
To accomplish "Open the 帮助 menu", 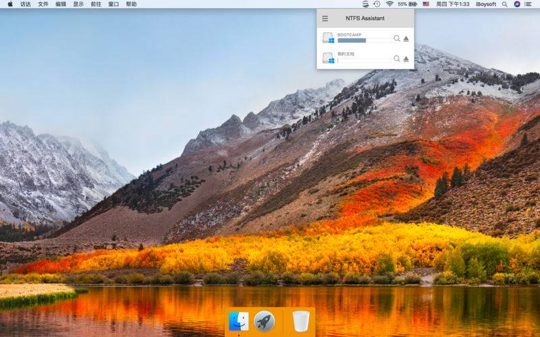I will [x=131, y=4].
